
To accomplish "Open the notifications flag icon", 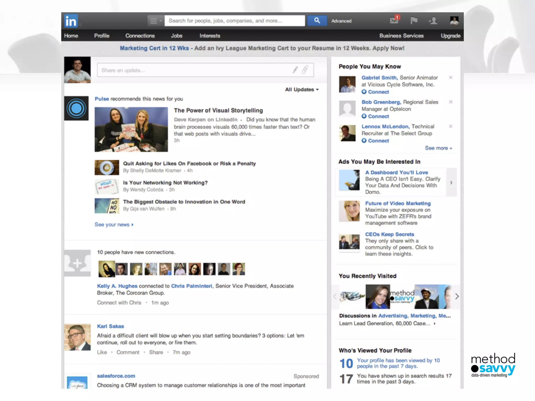I will coord(414,20).
